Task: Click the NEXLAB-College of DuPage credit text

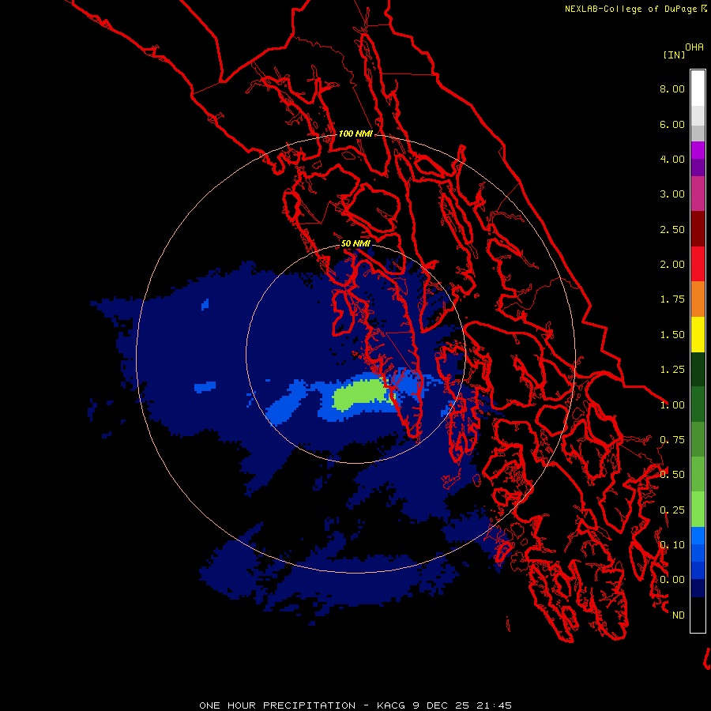Action: click(x=635, y=9)
